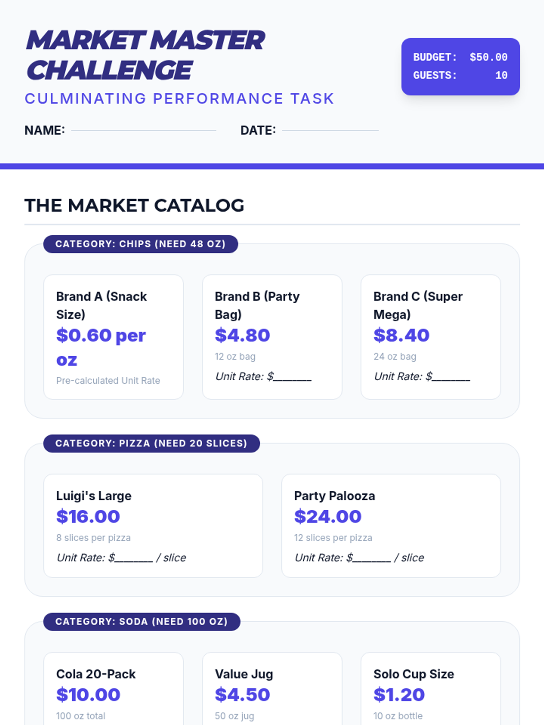The image size is (544, 725).
Task: Click the Name blank line
Action: coord(143,130)
